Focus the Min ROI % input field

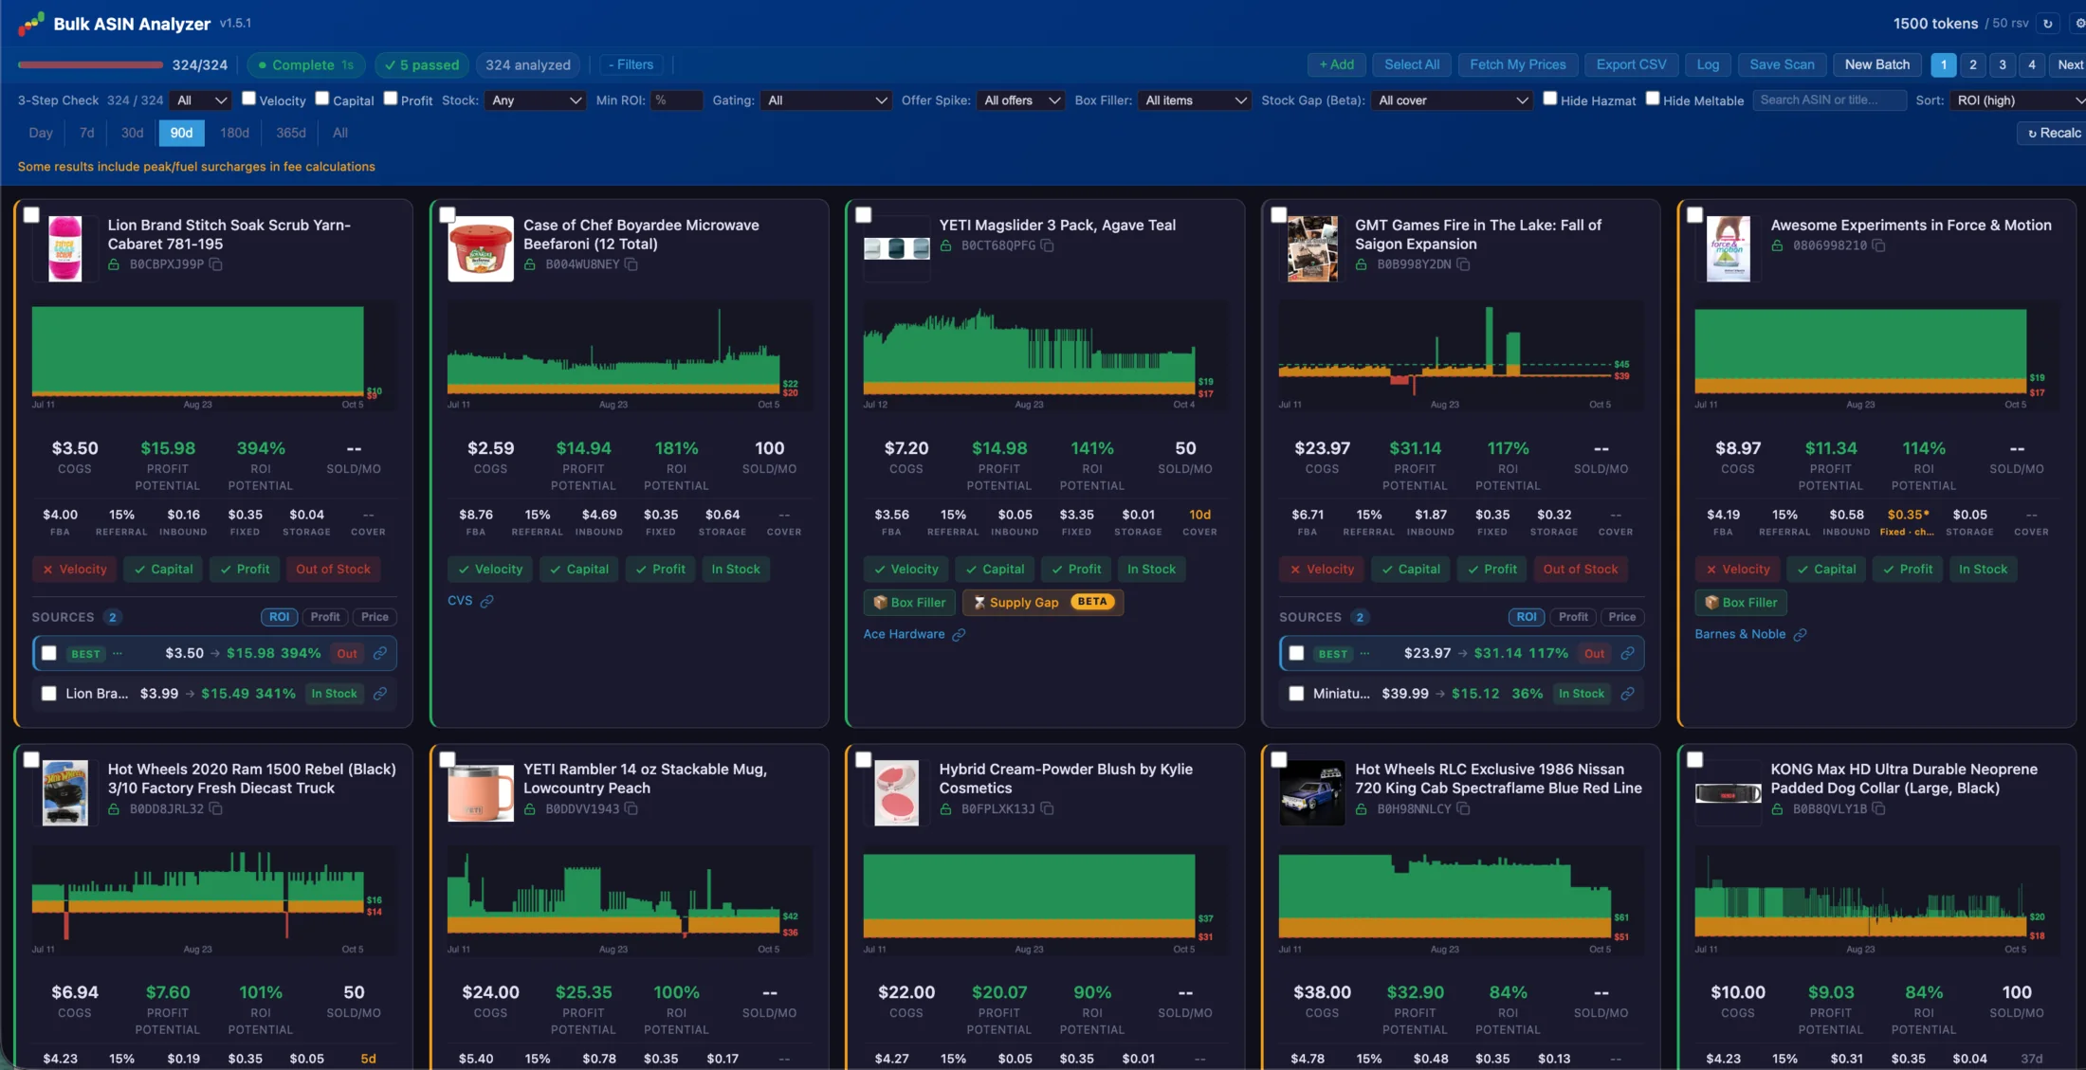pyautogui.click(x=676, y=100)
